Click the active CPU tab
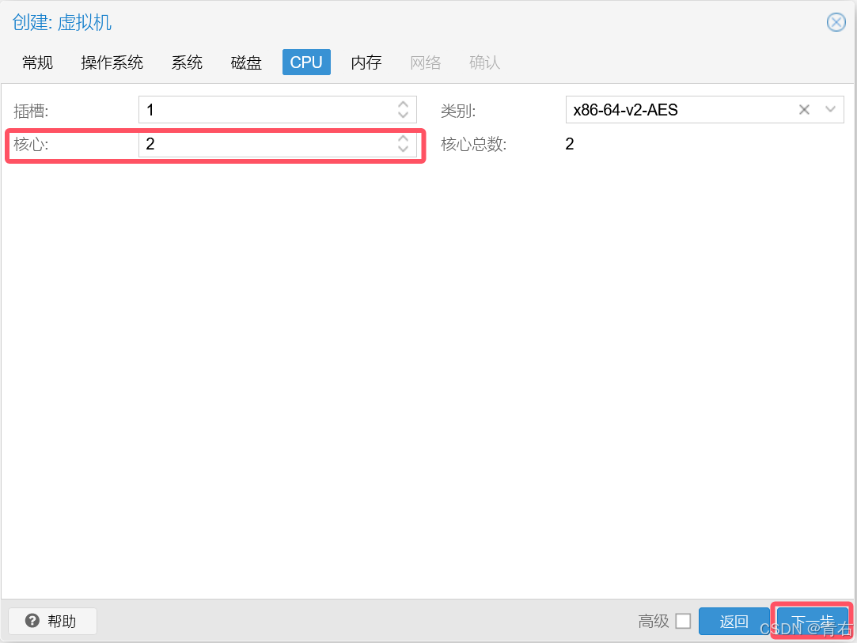The width and height of the screenshot is (857, 643). (x=306, y=62)
